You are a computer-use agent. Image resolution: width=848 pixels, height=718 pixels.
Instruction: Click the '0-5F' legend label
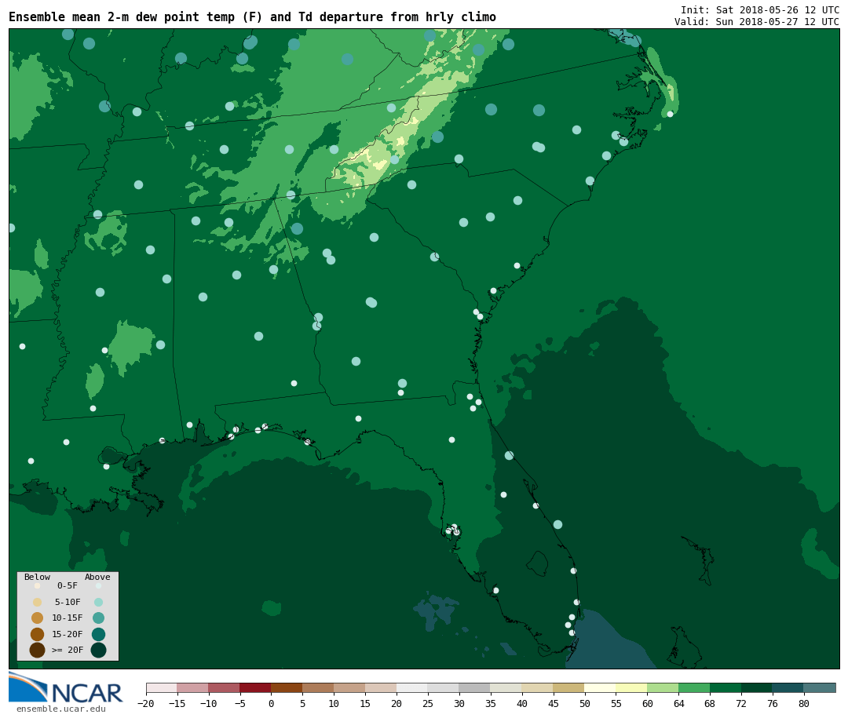(68, 585)
